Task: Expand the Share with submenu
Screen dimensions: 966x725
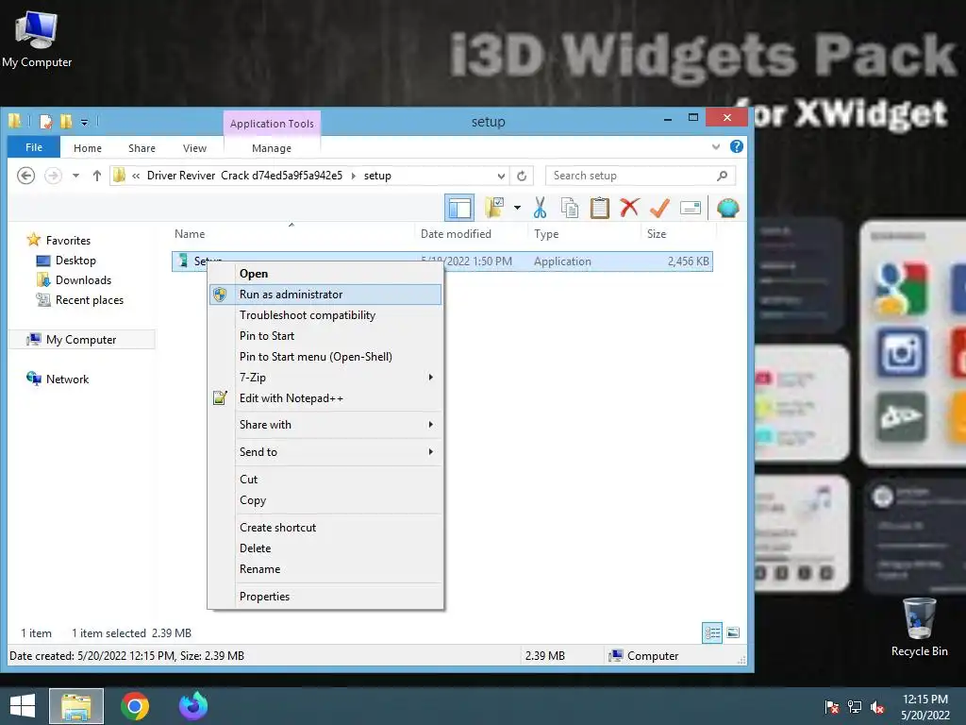Action: click(325, 425)
